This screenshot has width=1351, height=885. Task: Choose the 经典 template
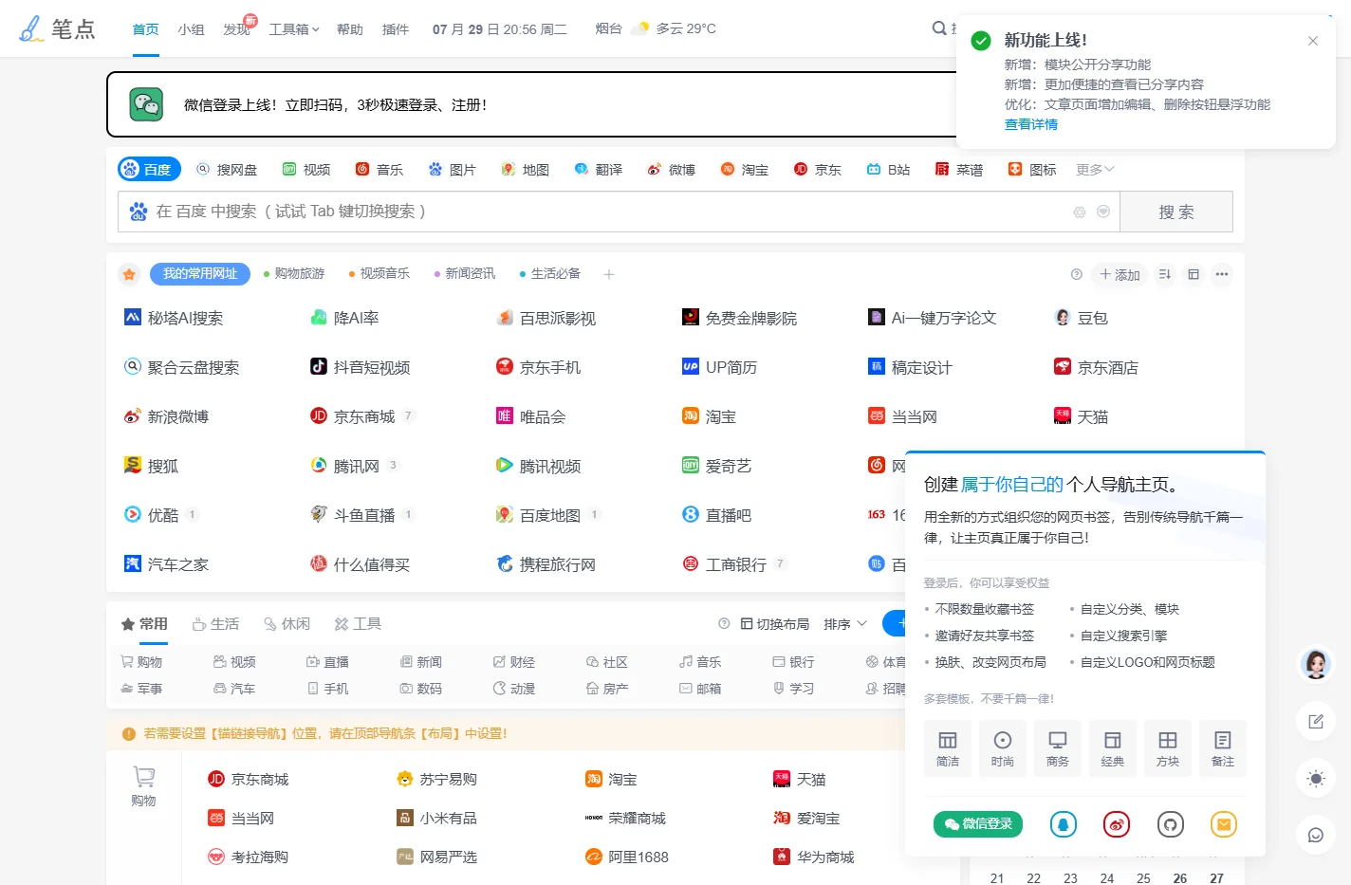click(1113, 748)
